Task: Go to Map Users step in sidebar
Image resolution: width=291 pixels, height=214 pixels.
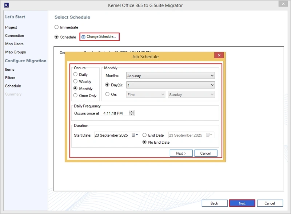Action: point(14,44)
